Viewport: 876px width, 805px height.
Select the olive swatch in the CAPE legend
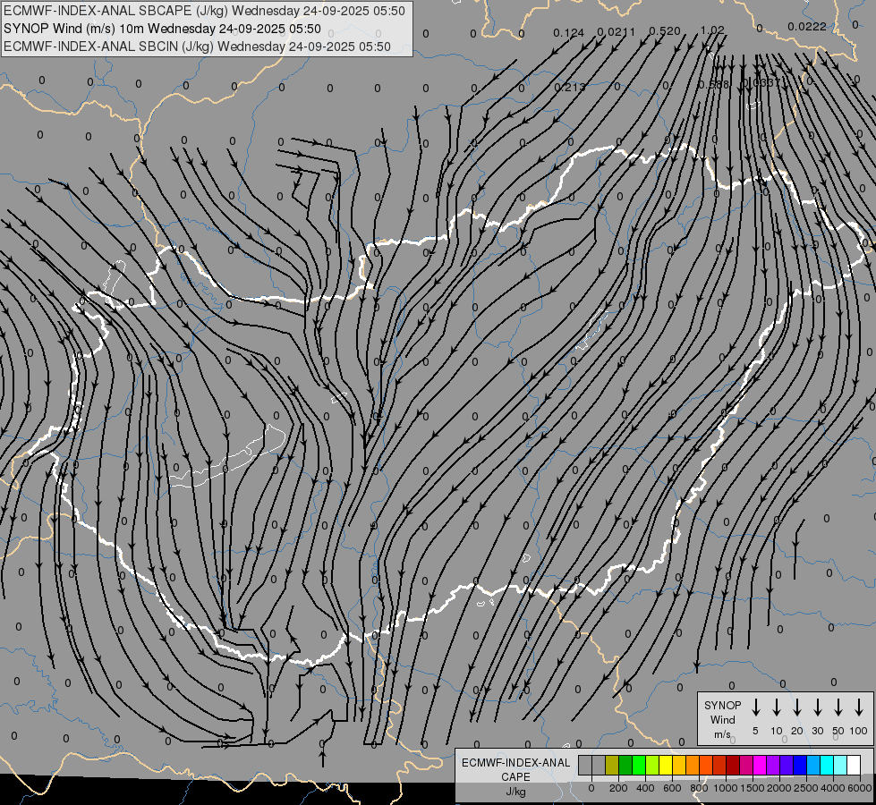point(612,766)
